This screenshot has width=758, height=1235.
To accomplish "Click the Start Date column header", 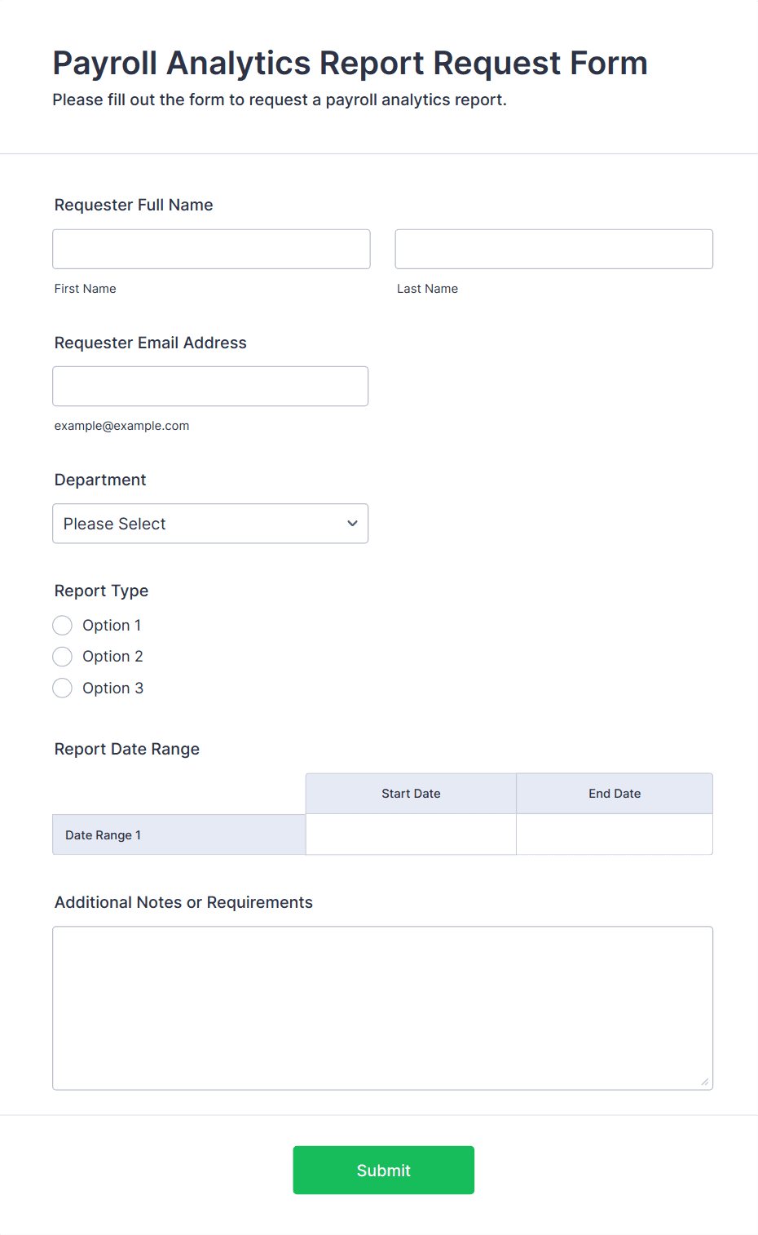I will click(x=410, y=793).
